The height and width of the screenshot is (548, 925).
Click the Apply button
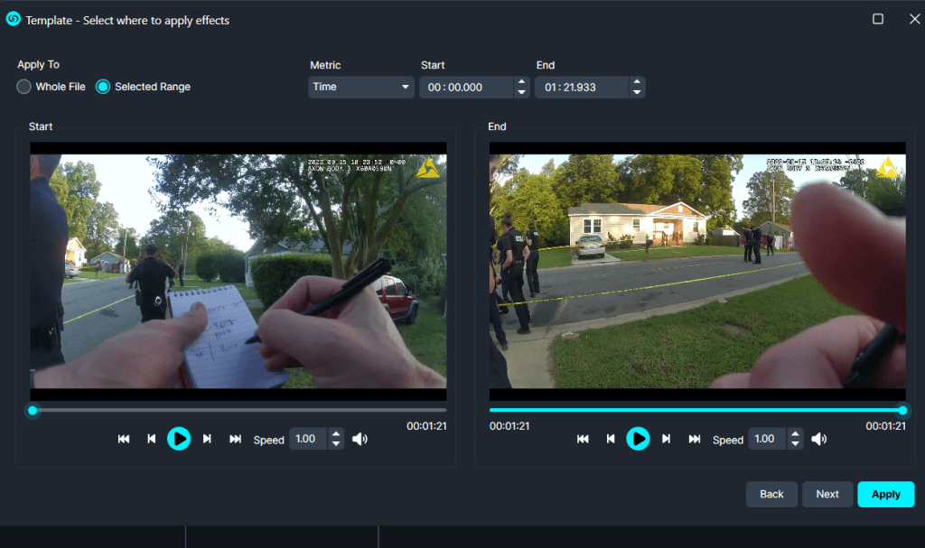(x=885, y=494)
